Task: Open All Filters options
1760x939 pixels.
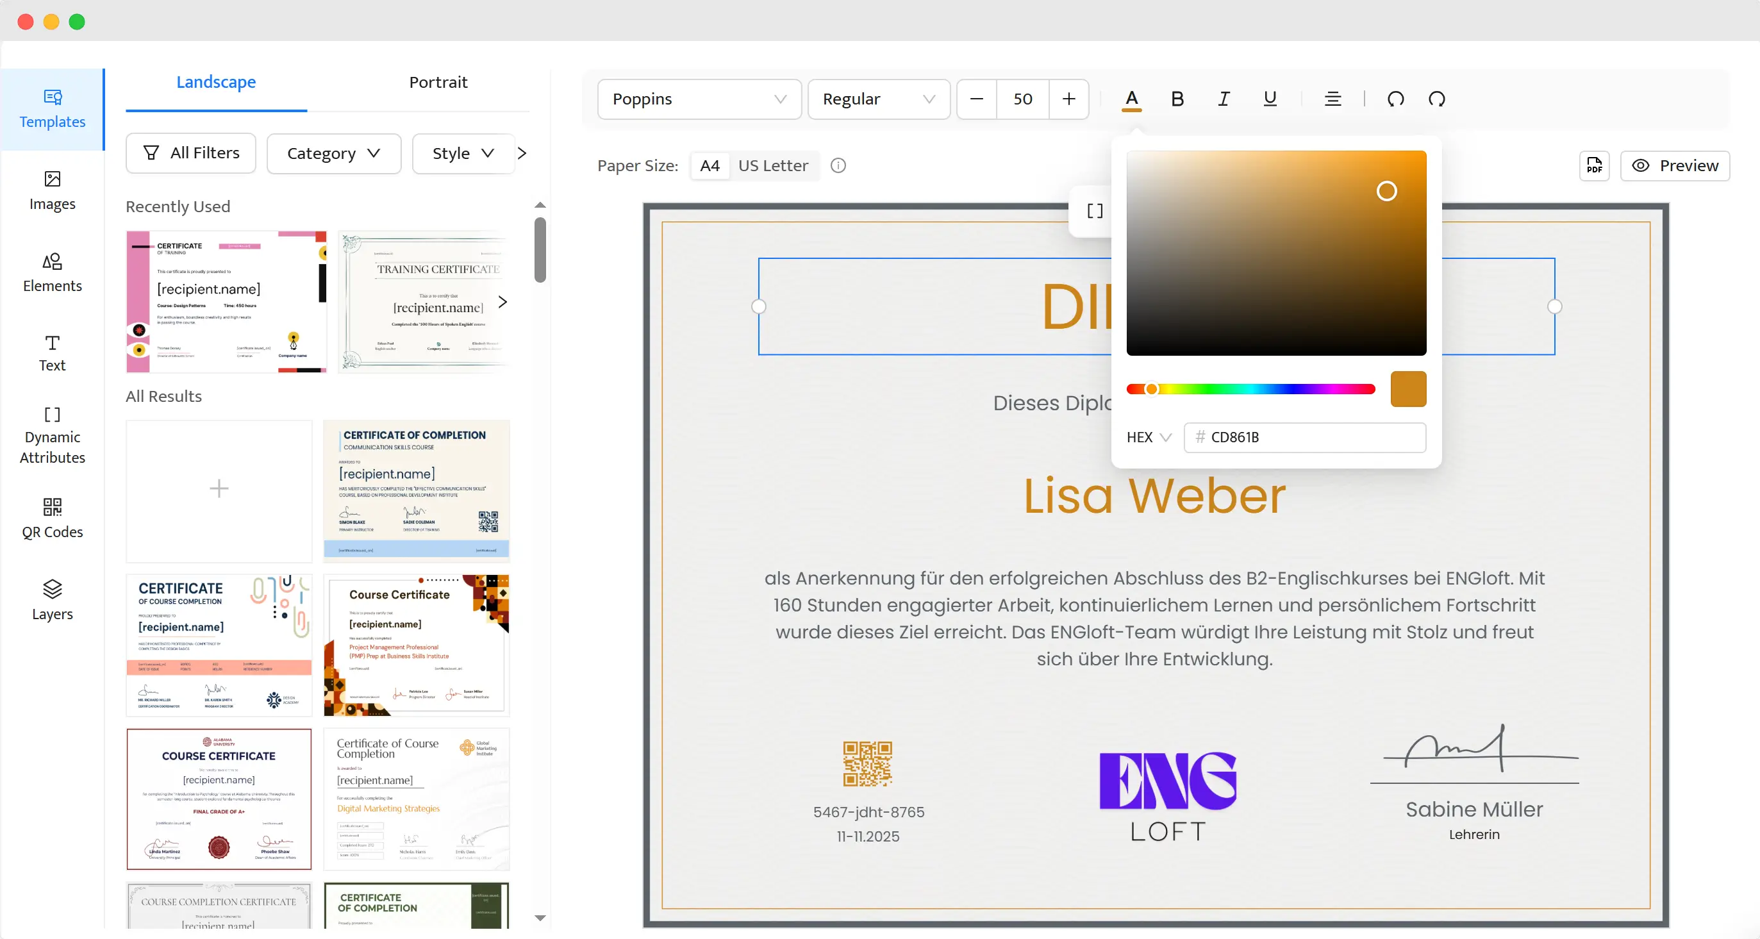Action: (190, 153)
